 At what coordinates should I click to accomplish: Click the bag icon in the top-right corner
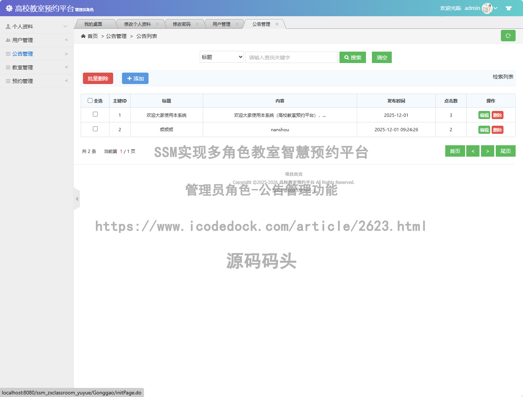[509, 8]
